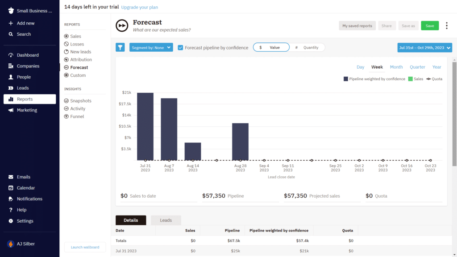
Task: Click the Add new plus icon
Action: (x=11, y=23)
